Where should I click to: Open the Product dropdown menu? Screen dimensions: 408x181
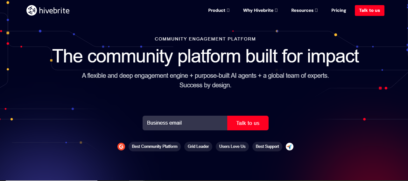point(219,11)
